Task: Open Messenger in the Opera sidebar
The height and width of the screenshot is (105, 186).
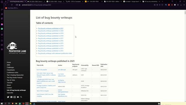Action: [x=2, y=24]
